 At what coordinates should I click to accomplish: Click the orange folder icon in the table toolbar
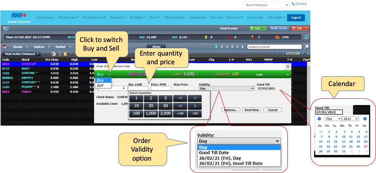pyautogui.click(x=65, y=54)
